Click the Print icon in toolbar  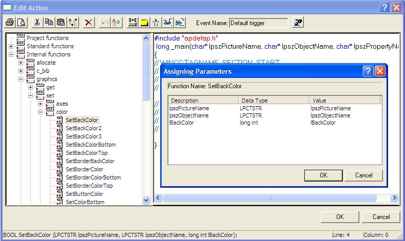tap(10, 23)
